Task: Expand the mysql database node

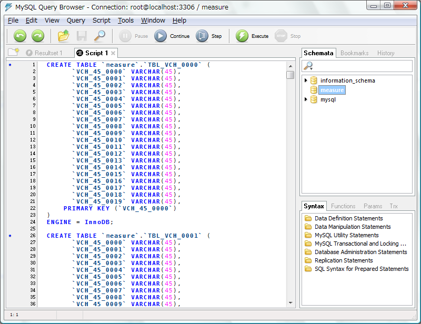Action: pyautogui.click(x=306, y=99)
